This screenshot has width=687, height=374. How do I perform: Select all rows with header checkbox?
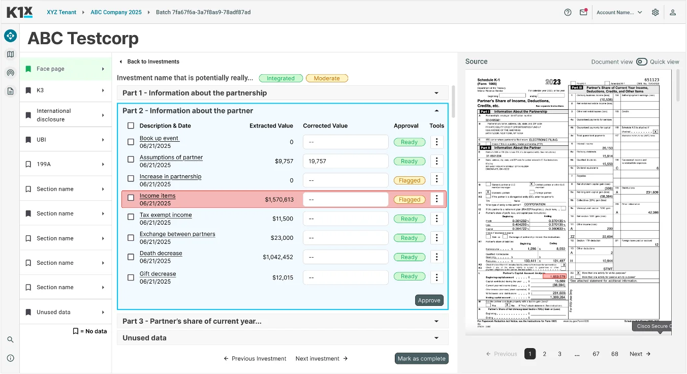coord(131,126)
